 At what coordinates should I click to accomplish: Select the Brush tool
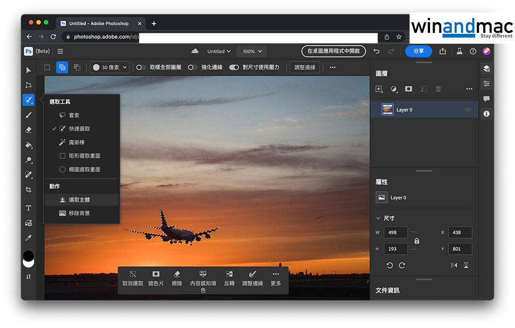(x=28, y=115)
